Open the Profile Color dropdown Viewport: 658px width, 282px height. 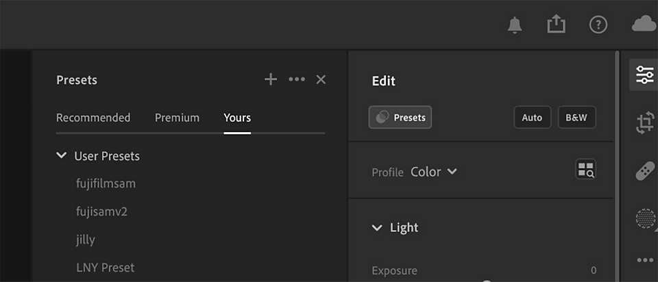(433, 172)
